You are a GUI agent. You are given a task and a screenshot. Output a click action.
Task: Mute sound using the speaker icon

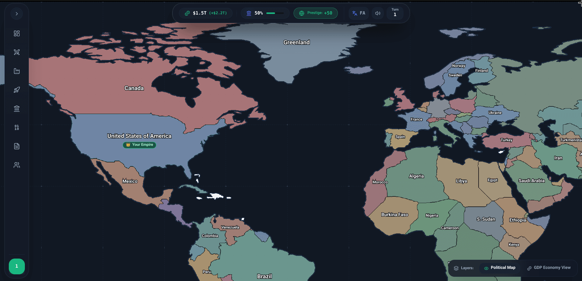(378, 13)
